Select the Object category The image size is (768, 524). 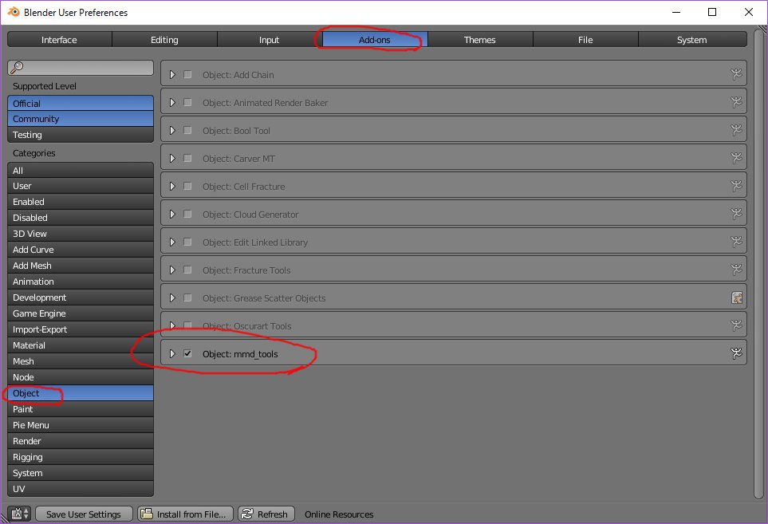[81, 393]
